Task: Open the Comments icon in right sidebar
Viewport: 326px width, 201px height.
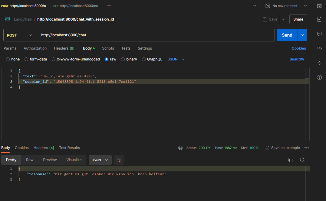Action: [319, 34]
